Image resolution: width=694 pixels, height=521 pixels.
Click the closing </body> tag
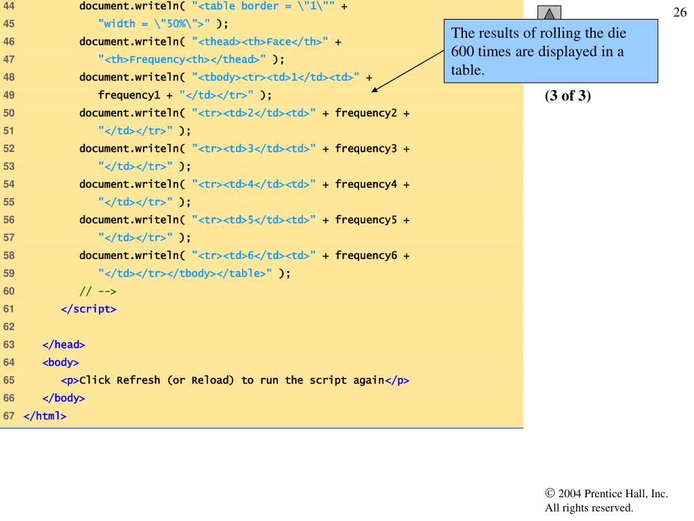[64, 398]
